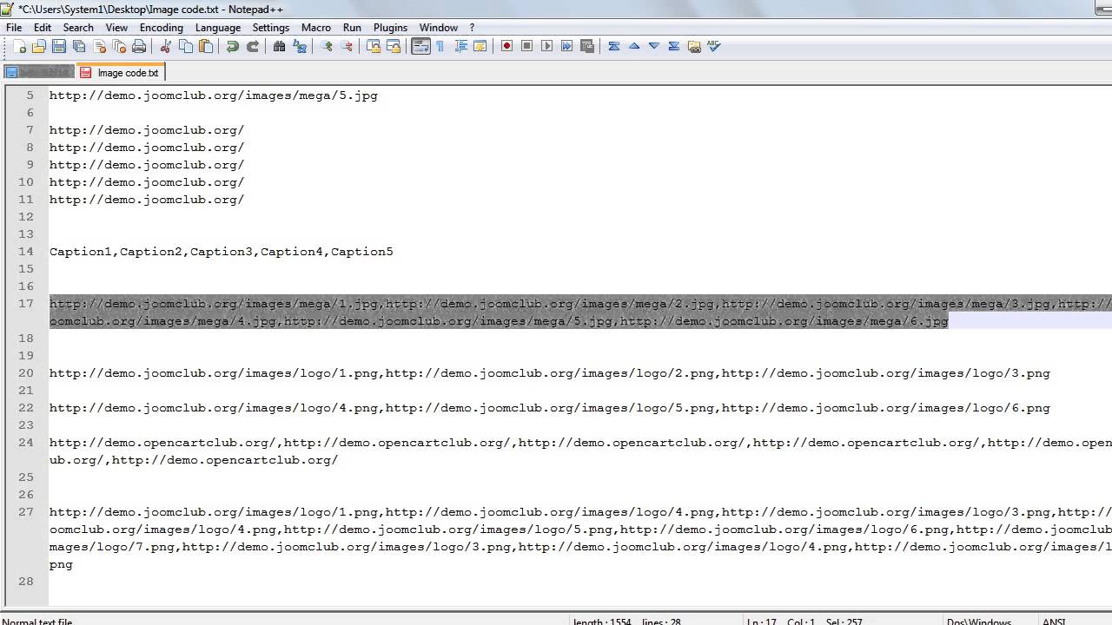Open the Run menu
Image resolution: width=1112 pixels, height=625 pixels.
click(352, 28)
